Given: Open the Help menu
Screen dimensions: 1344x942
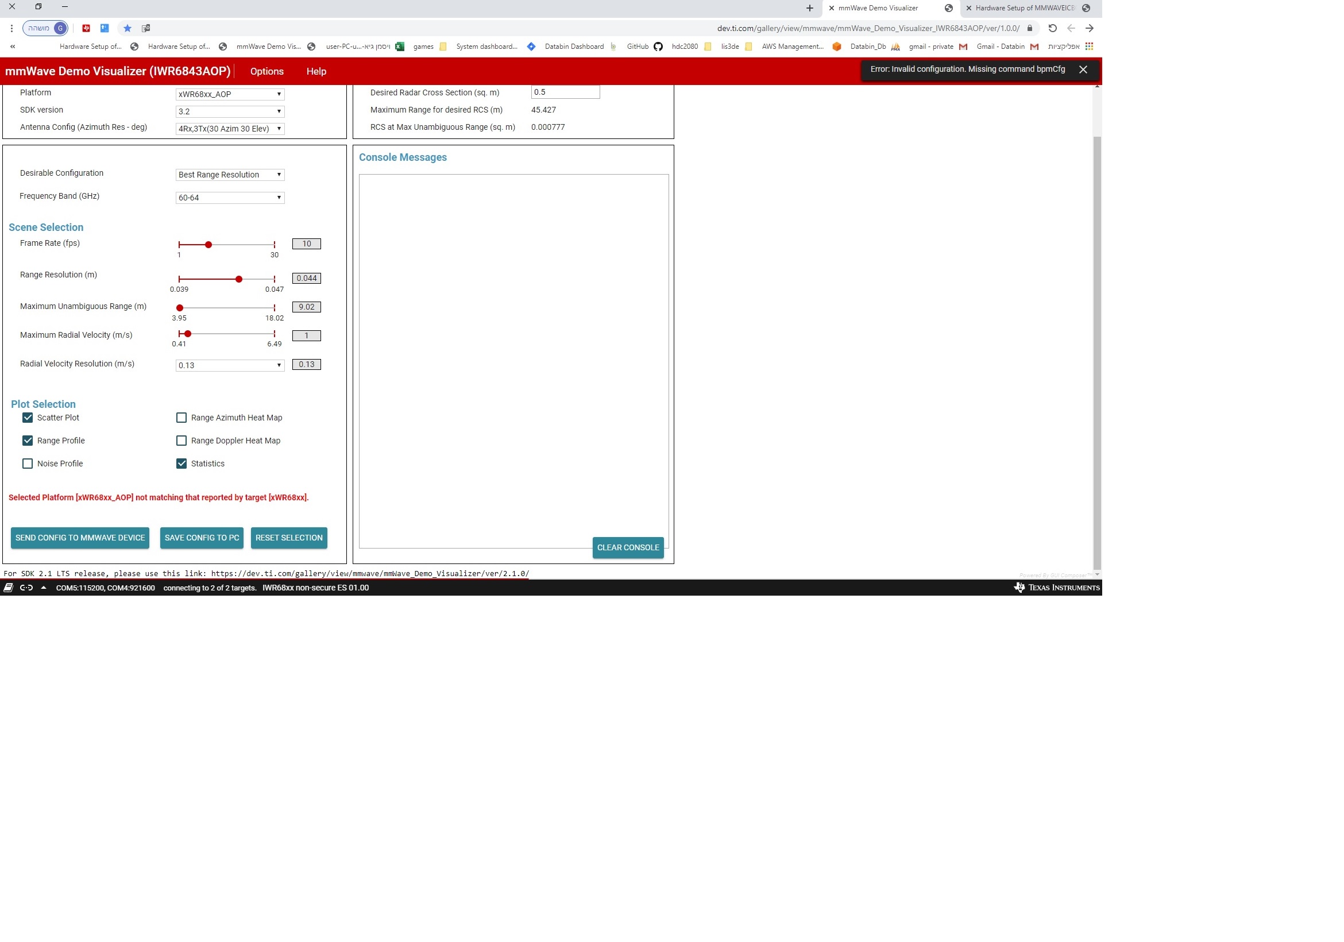Looking at the screenshot, I should tap(316, 71).
